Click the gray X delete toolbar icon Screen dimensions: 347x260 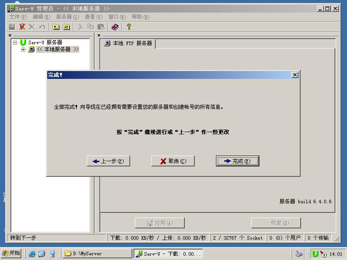pyautogui.click(x=32, y=27)
